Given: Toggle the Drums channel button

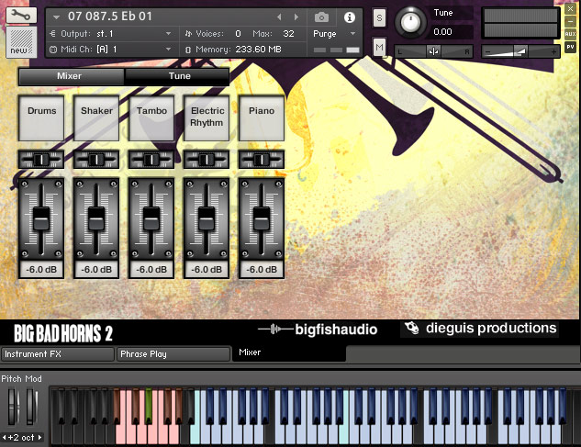Looking at the screenshot, I should click(x=41, y=117).
